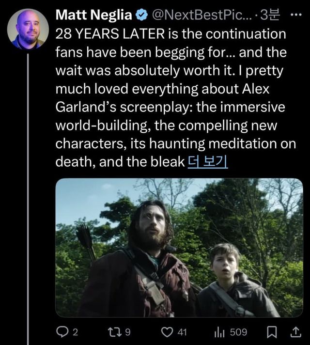This screenshot has width=310, height=345.
Task: Like the tweet with heart icon
Action: point(167,332)
